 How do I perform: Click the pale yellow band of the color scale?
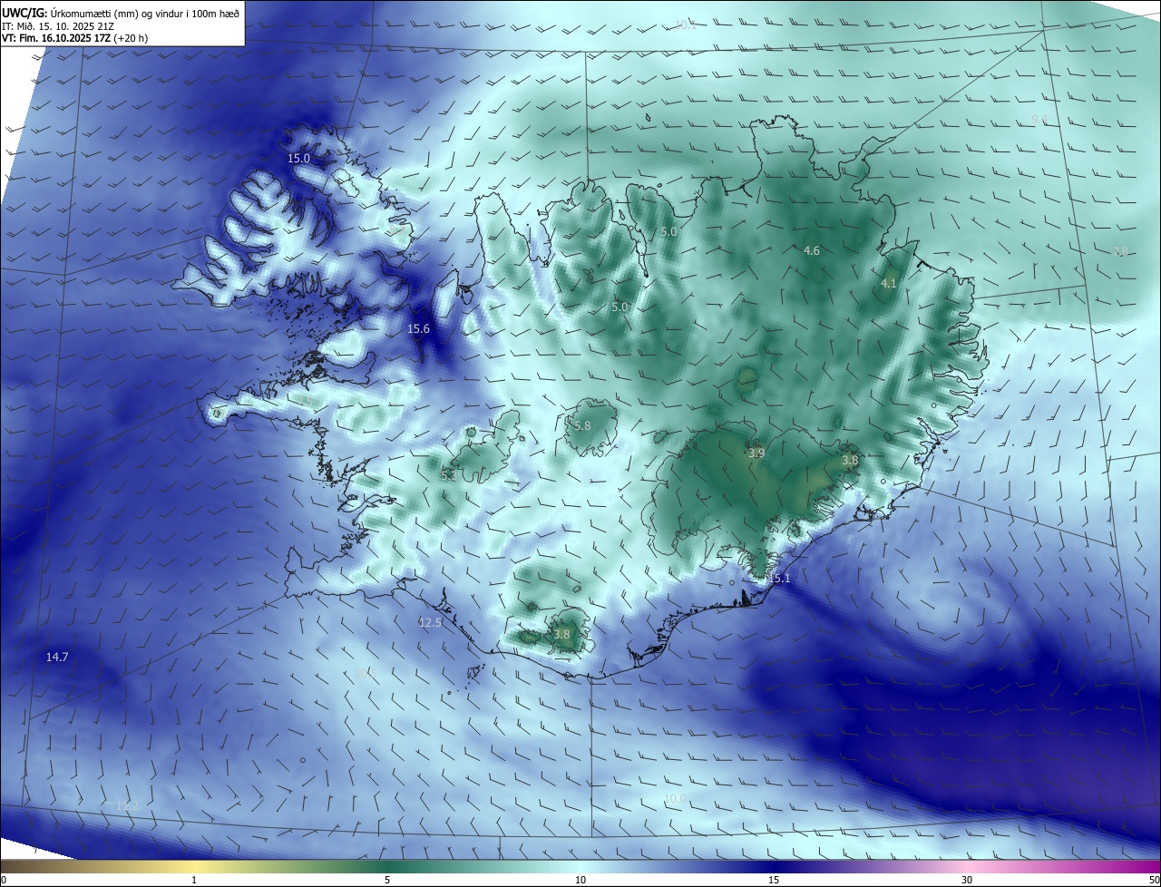[x=193, y=867]
